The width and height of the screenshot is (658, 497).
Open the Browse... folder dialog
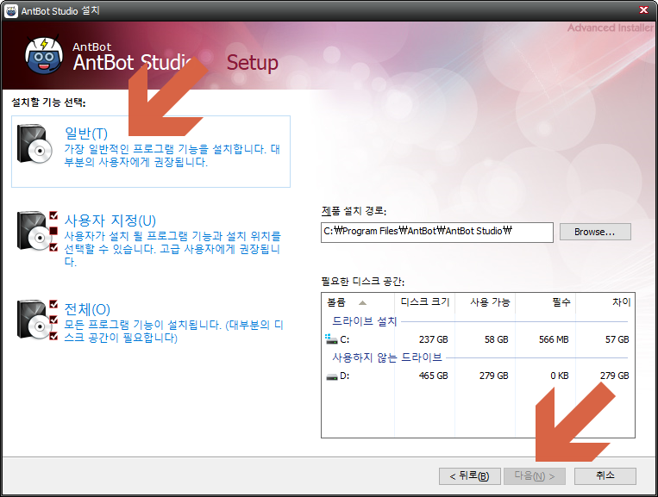(x=595, y=232)
